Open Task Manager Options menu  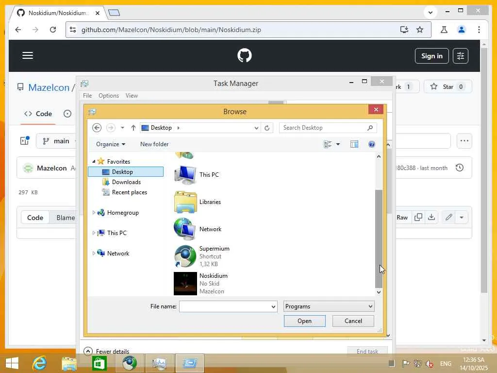[109, 96]
